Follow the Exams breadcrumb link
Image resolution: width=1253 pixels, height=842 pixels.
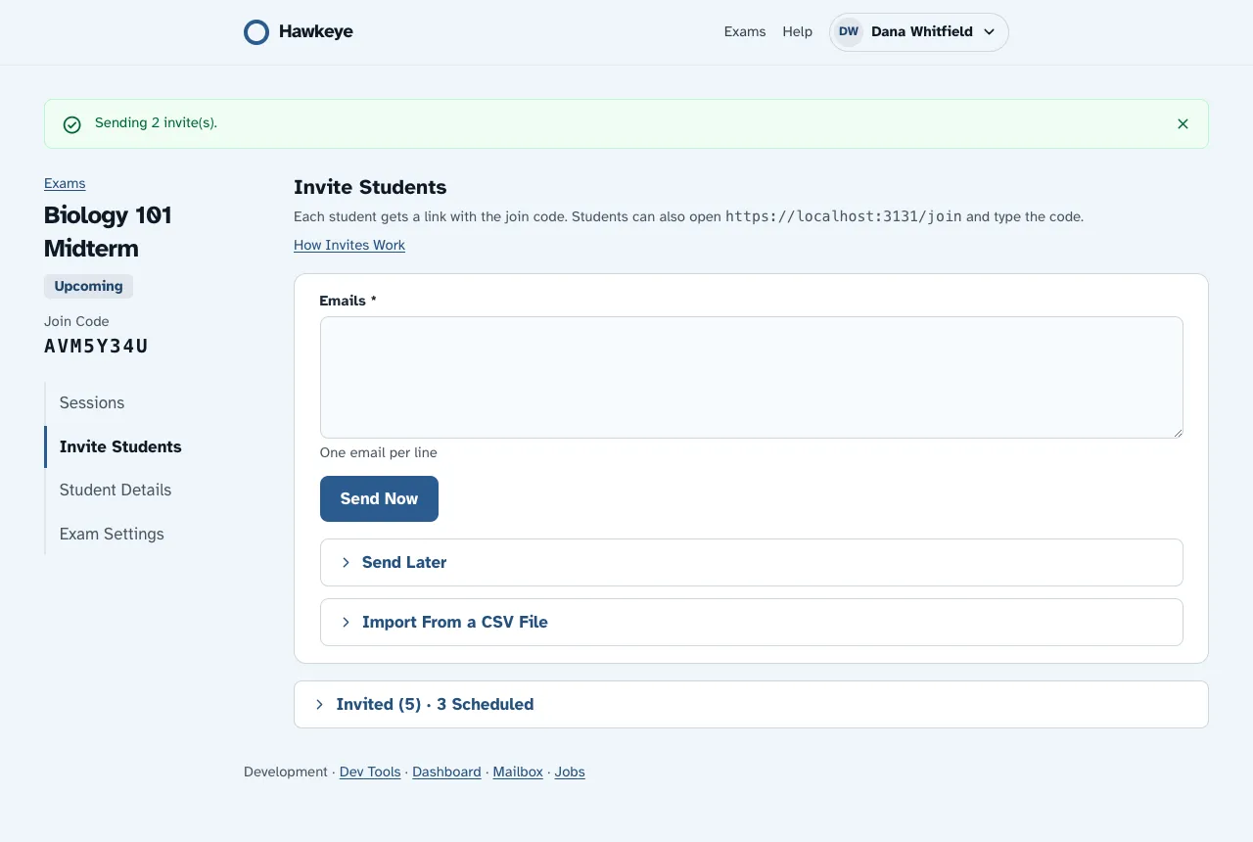pyautogui.click(x=65, y=184)
